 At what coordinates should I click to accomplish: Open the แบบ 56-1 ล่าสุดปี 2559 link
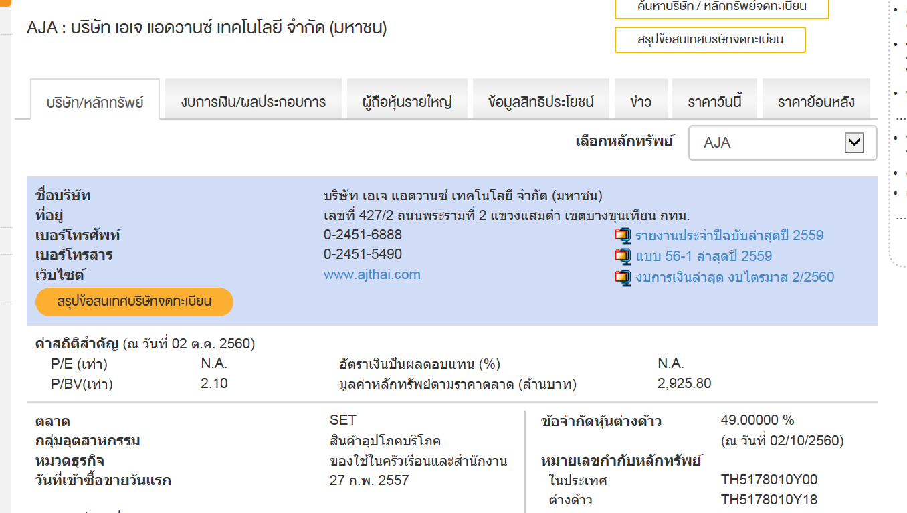pos(704,256)
